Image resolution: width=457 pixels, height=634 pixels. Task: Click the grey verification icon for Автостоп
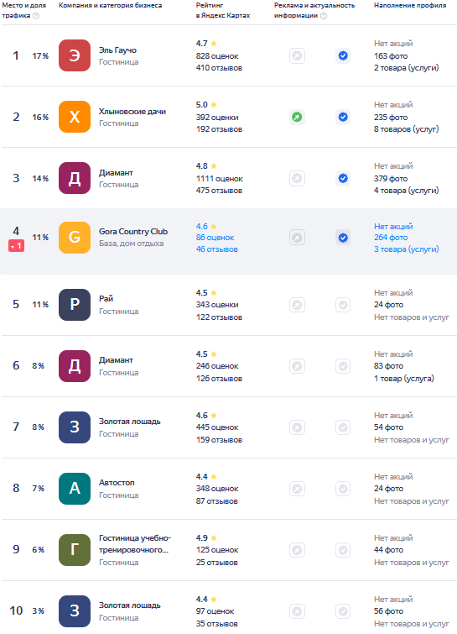click(x=343, y=489)
